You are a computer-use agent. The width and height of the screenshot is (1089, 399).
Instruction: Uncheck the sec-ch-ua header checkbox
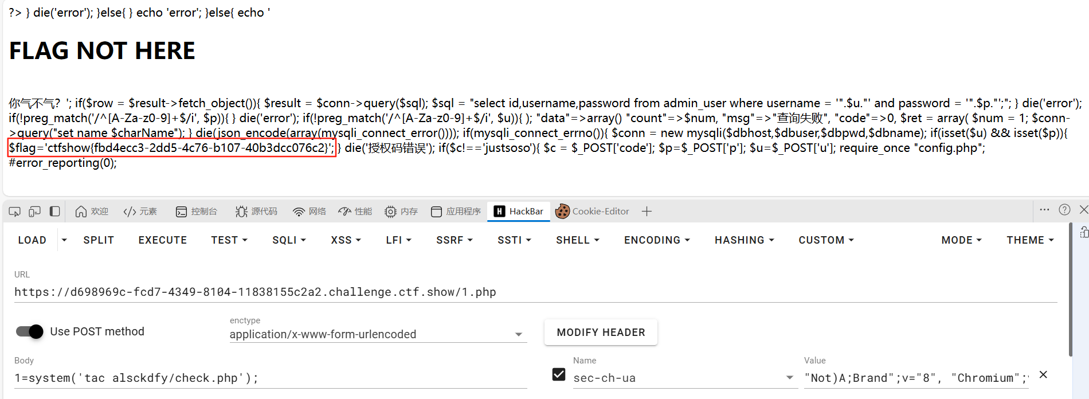[559, 374]
